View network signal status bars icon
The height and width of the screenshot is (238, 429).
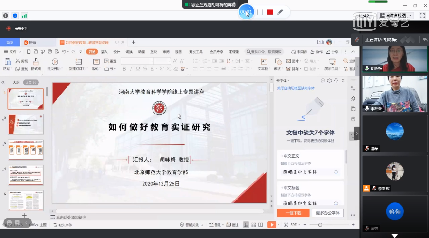24,16
